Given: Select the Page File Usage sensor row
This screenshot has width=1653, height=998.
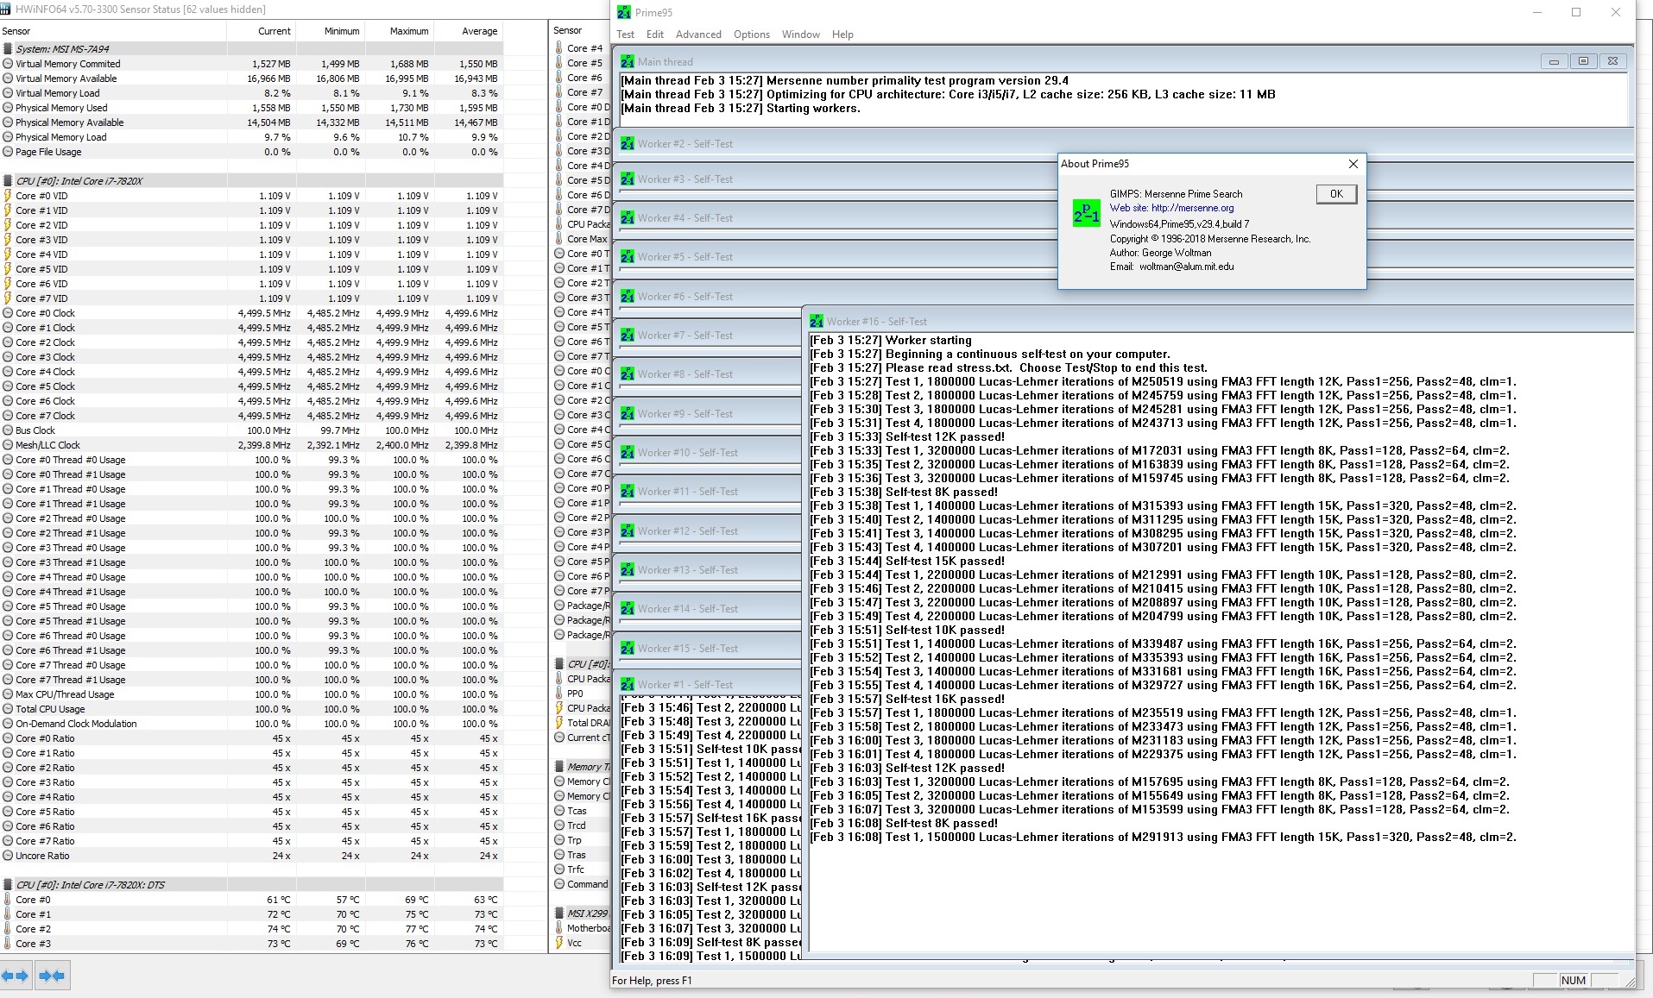Looking at the screenshot, I should [x=250, y=152].
